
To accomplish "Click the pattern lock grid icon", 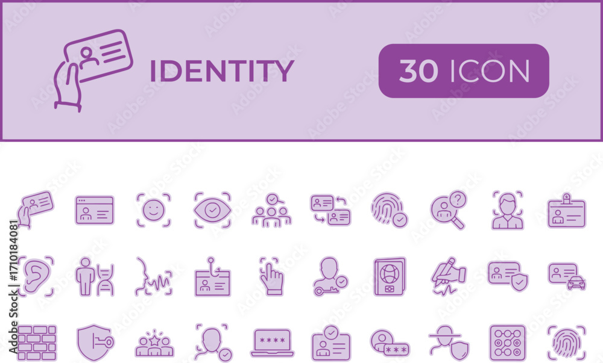I will 508,343.
